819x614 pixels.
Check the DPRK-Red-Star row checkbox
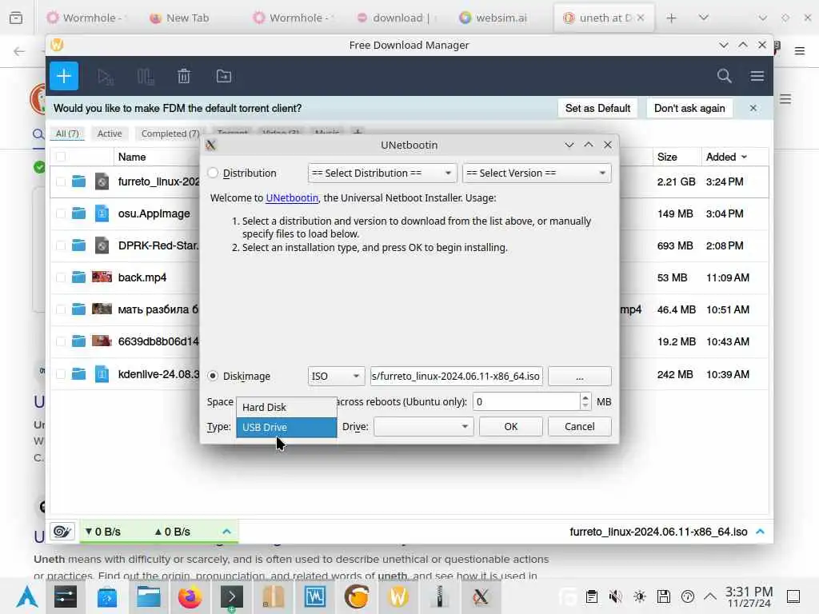click(61, 245)
